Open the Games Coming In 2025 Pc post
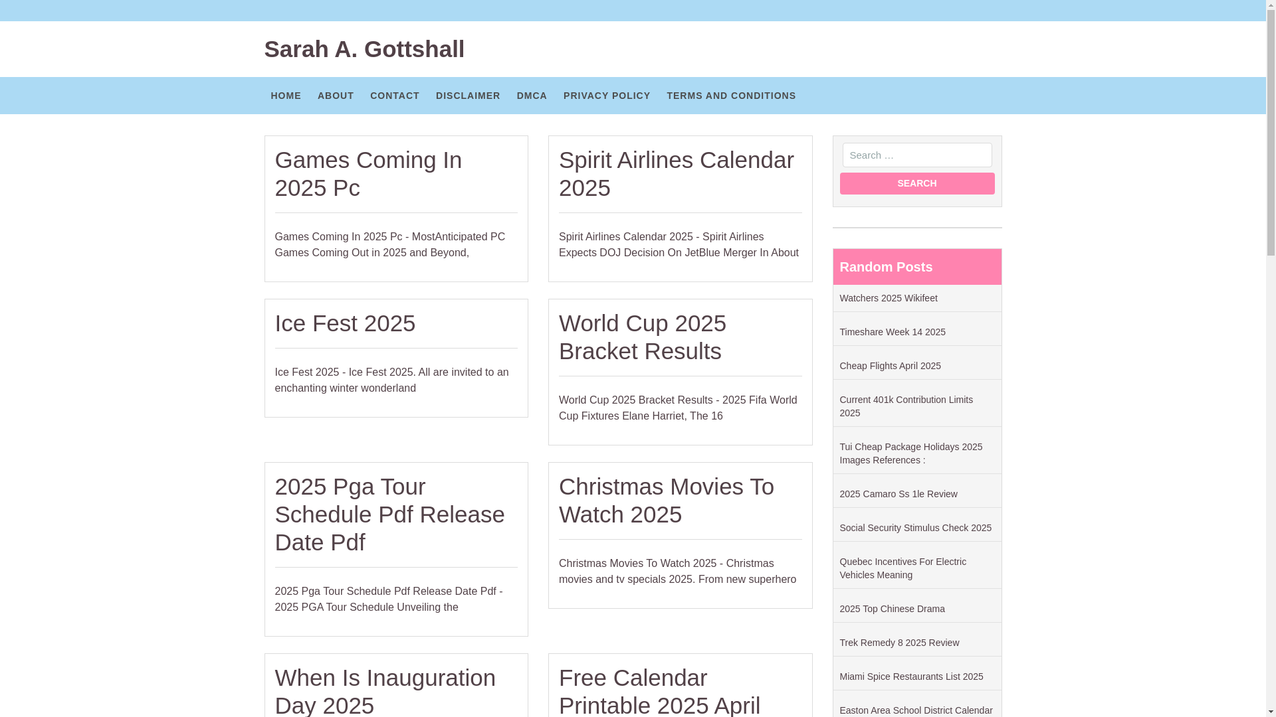Image resolution: width=1276 pixels, height=717 pixels. coord(368,174)
